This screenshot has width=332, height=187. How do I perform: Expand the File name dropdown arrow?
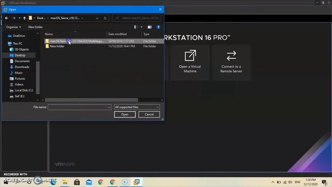tap(109, 108)
